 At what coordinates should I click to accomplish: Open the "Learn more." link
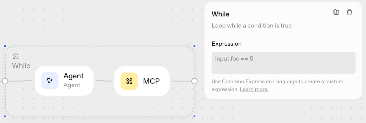point(254,90)
